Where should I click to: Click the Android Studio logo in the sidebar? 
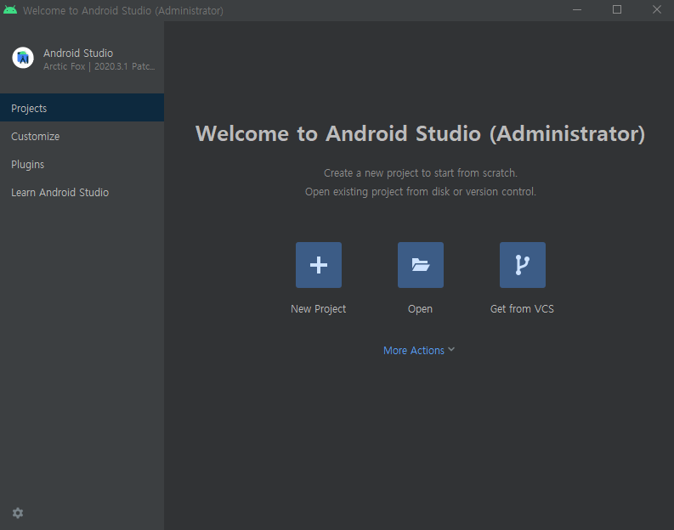[23, 58]
